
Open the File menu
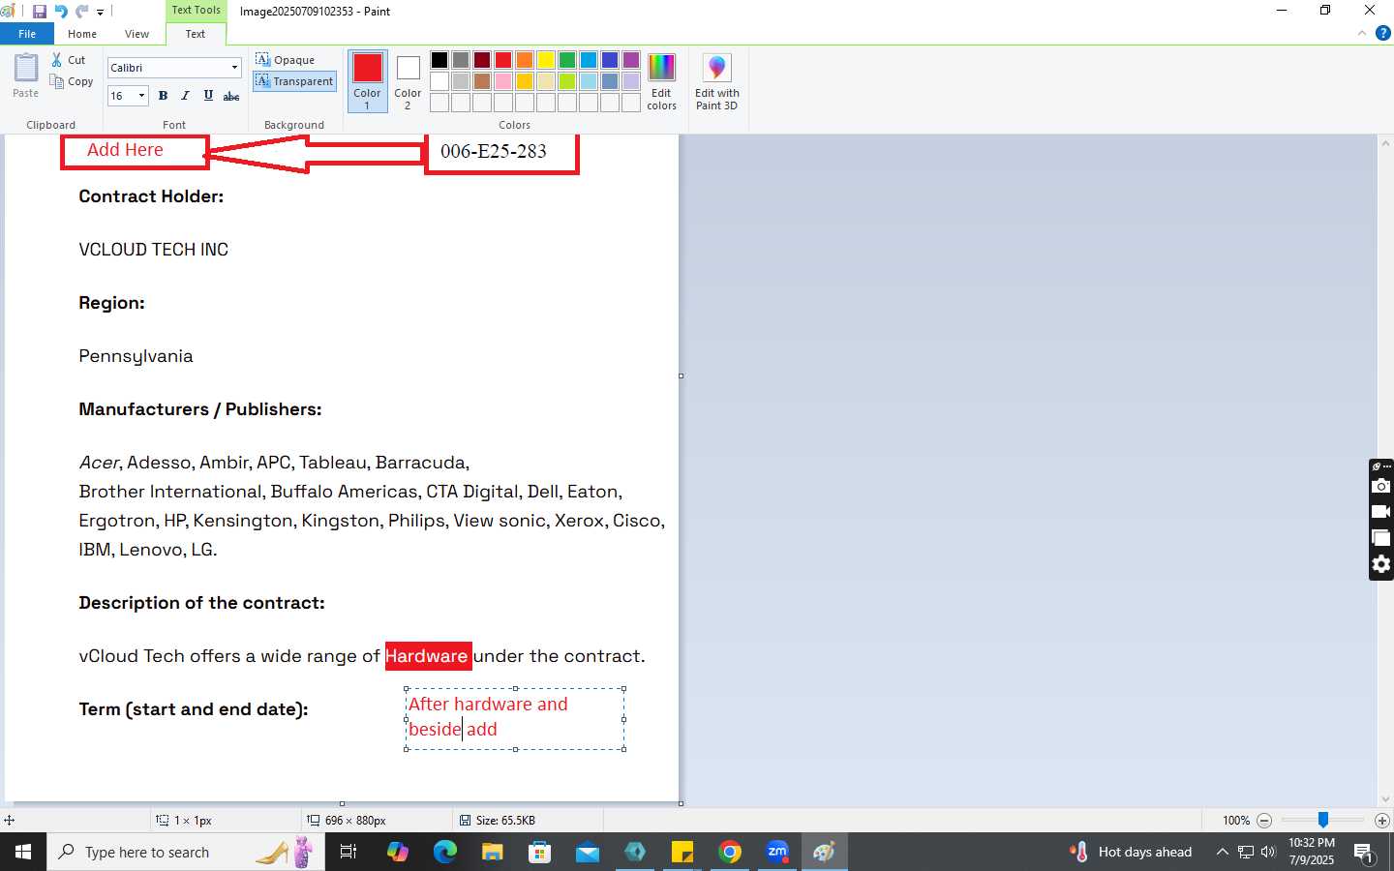click(x=27, y=34)
